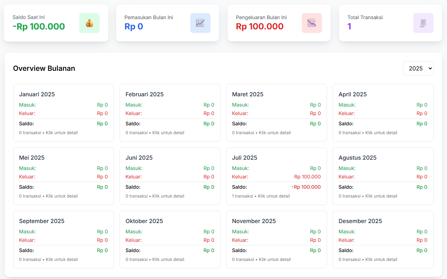Click the money bag icon on Saldo card

click(x=89, y=23)
